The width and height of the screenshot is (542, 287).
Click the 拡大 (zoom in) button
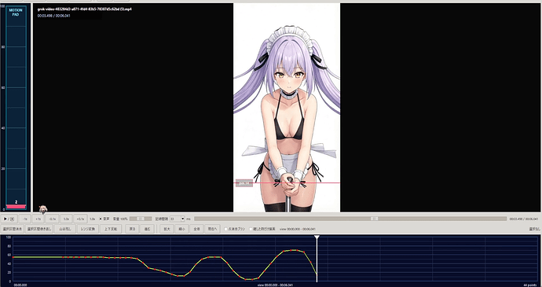167,229
